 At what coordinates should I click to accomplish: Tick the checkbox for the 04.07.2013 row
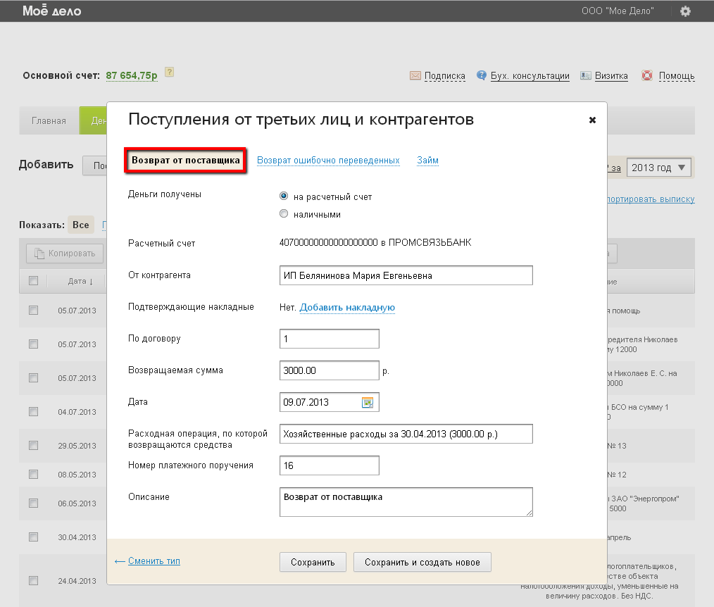tap(33, 411)
